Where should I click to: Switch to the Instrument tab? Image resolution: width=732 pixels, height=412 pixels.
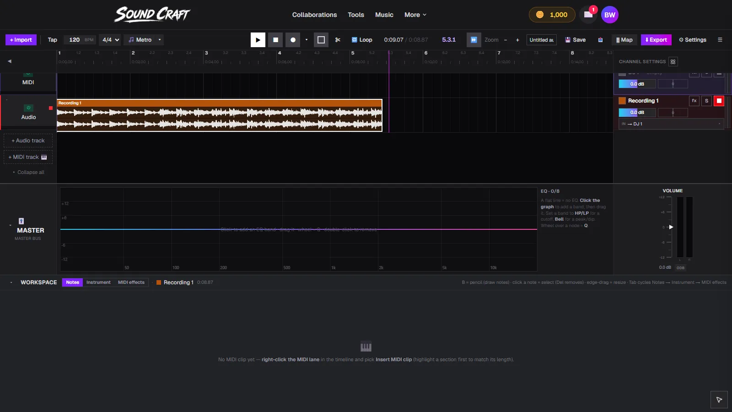pos(98,282)
